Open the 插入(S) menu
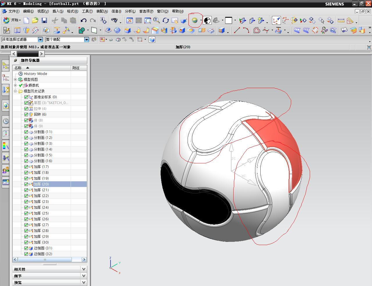This screenshot has height=286, width=372. [58, 11]
